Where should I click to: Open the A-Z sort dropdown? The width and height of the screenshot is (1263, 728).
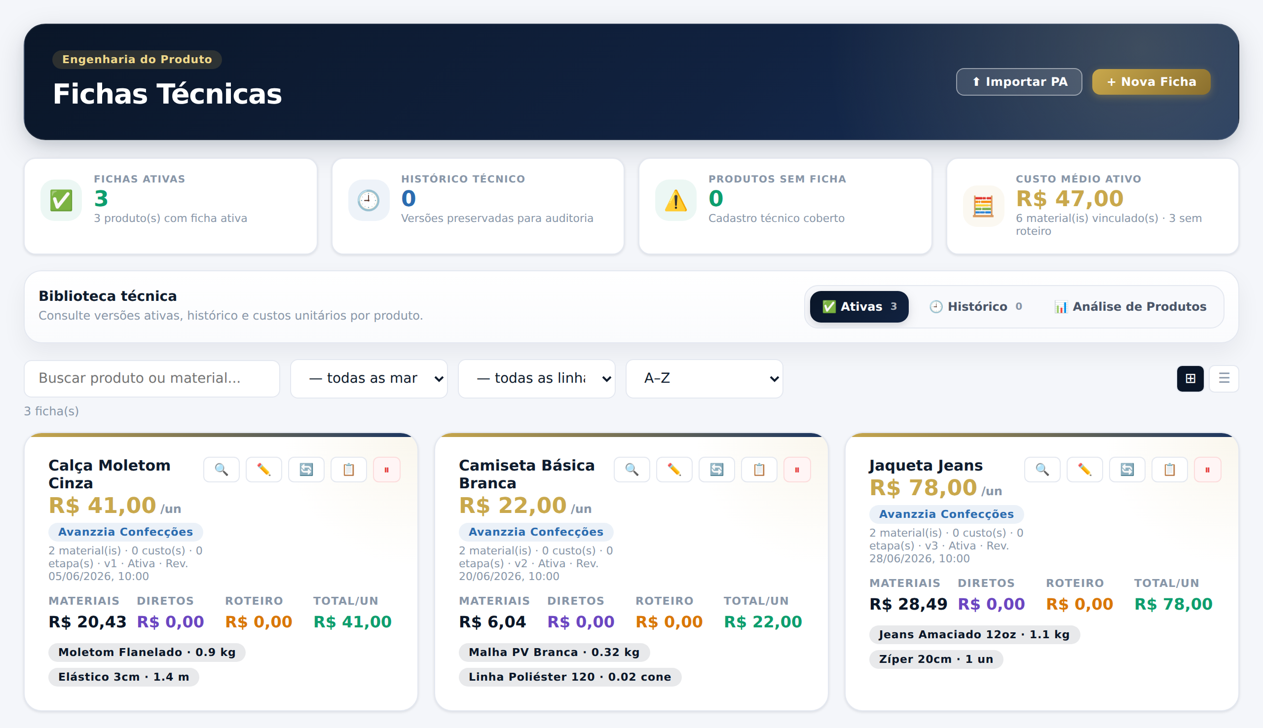(x=704, y=378)
